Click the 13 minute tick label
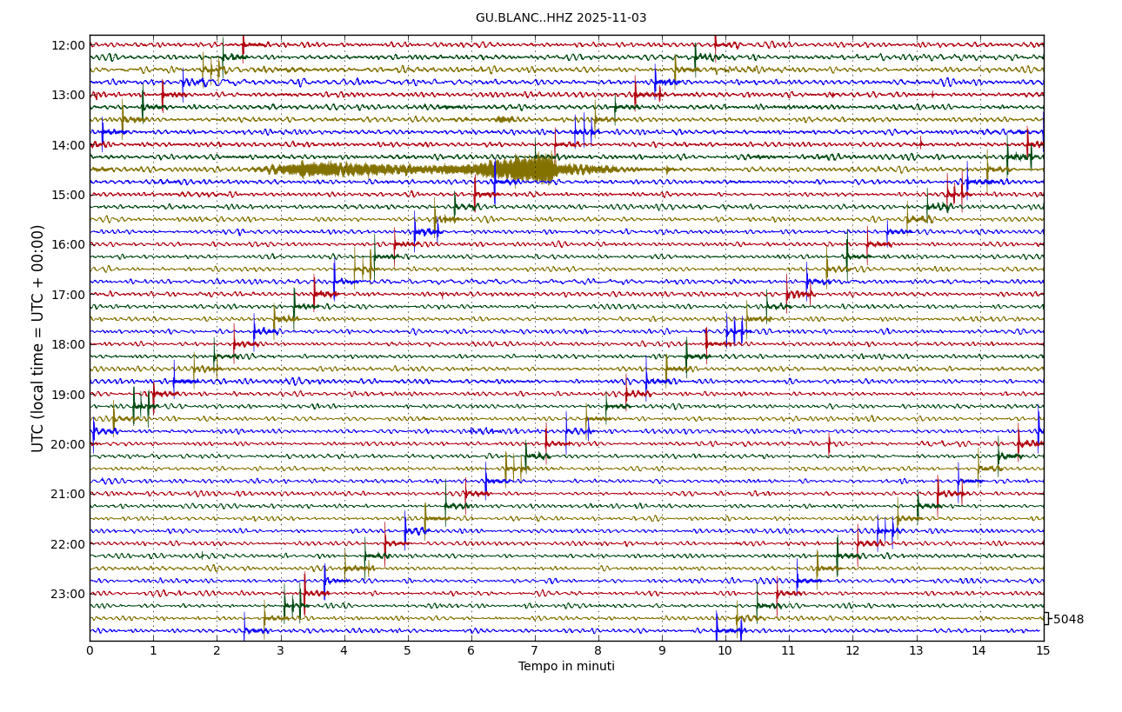 click(x=916, y=651)
